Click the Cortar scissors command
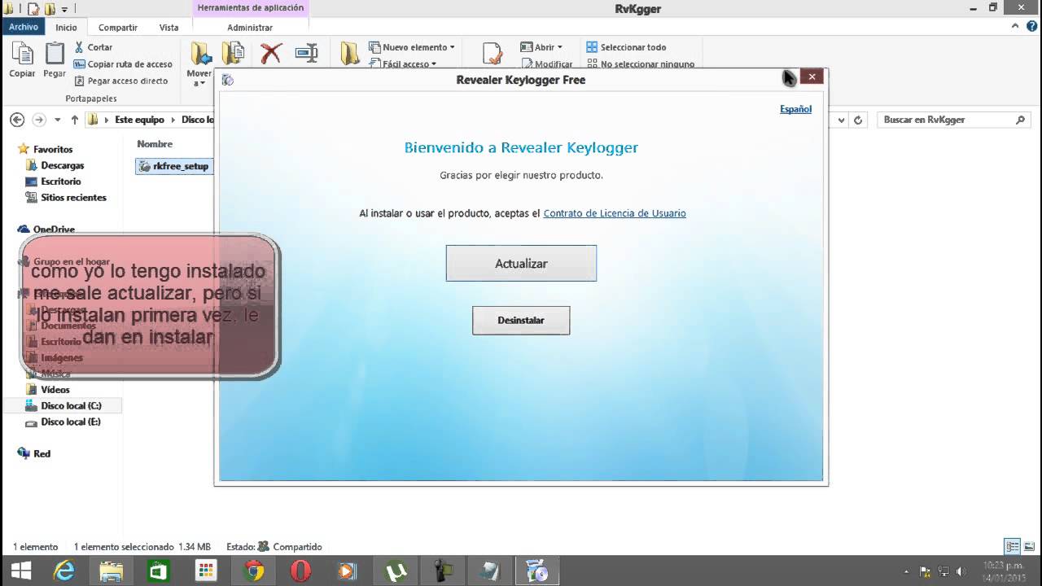Viewport: 1042px width, 586px height. coord(94,47)
